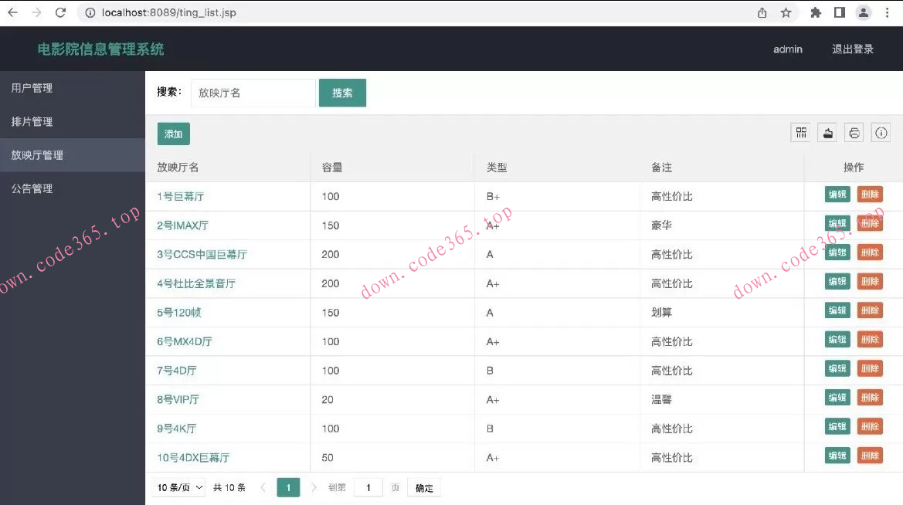Open browser extensions puzzle icon
This screenshot has width=903, height=505.
click(x=816, y=12)
